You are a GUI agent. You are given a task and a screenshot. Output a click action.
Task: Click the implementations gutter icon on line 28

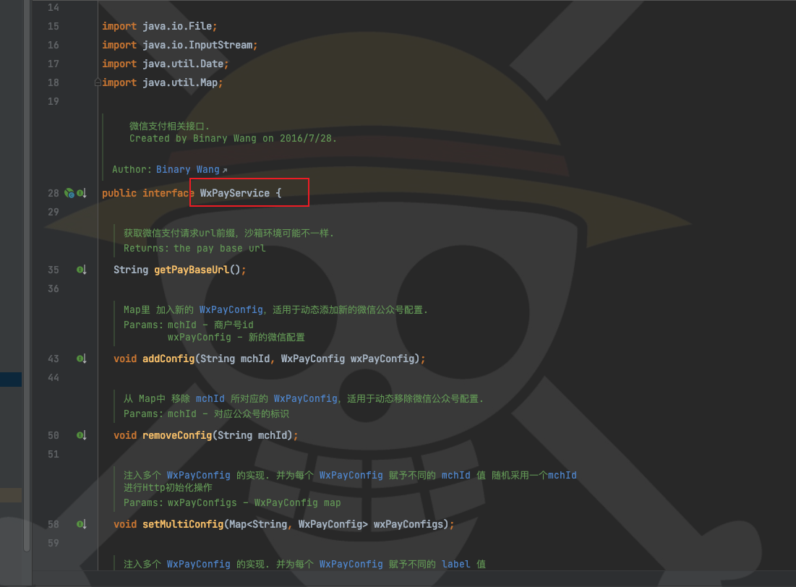(x=81, y=193)
